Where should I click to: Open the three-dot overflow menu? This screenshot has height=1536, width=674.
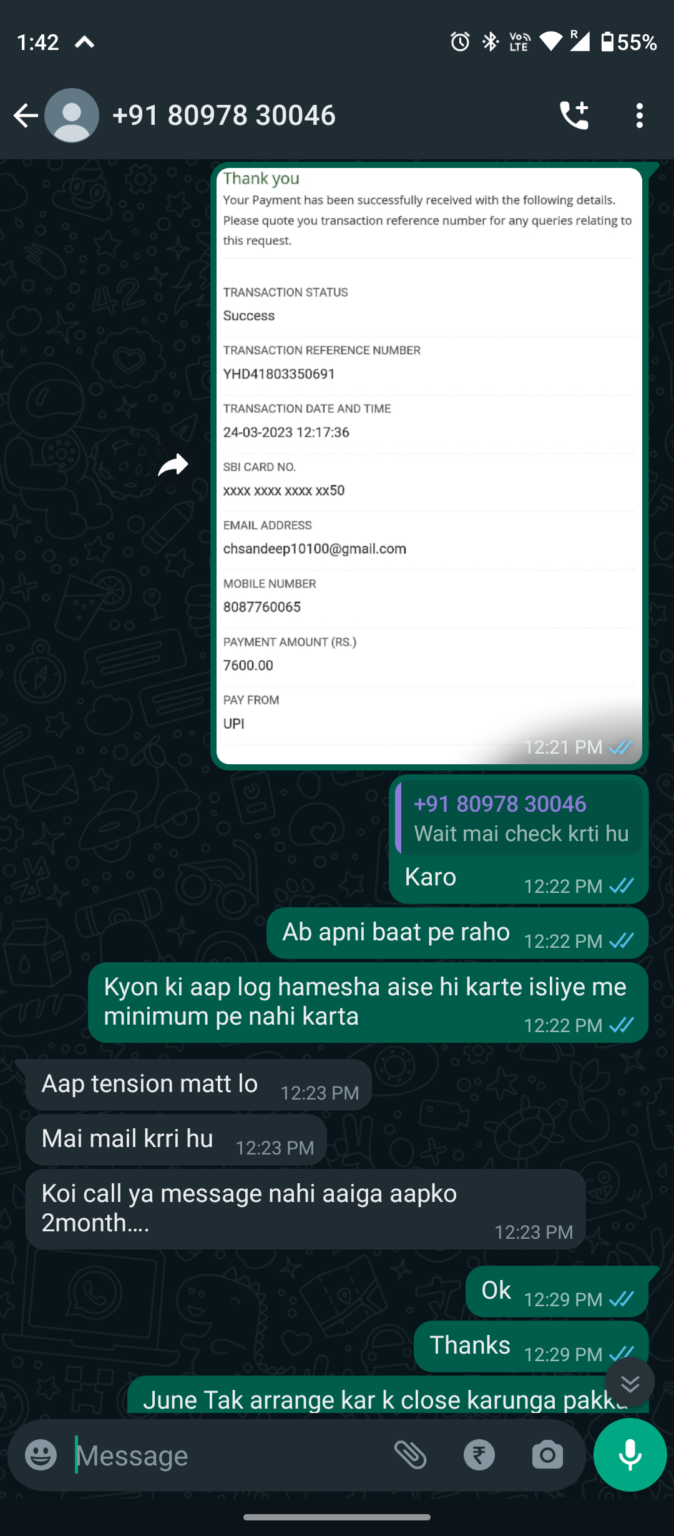[639, 116]
